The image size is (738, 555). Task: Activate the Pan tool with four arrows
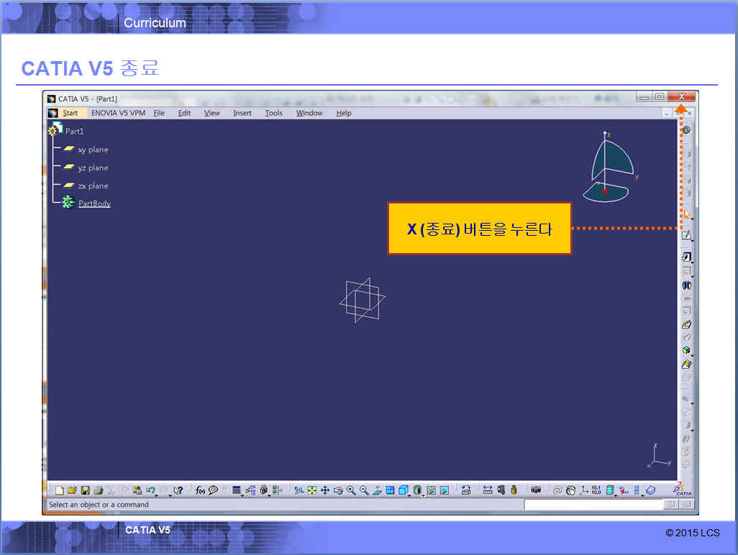point(324,490)
